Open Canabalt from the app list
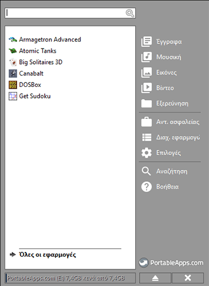 pos(31,73)
